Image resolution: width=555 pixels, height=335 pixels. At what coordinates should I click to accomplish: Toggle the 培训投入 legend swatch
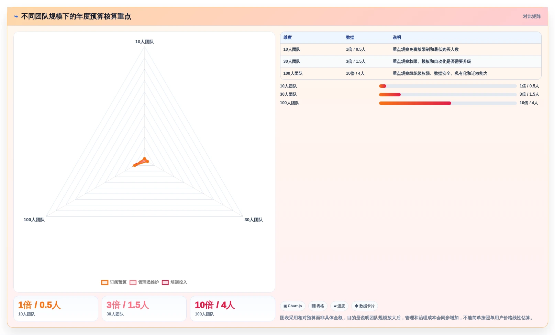point(165,283)
